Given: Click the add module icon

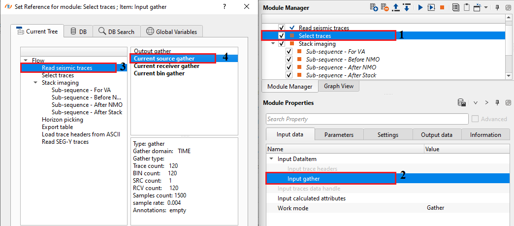Looking at the screenshot, I should coord(375,8).
